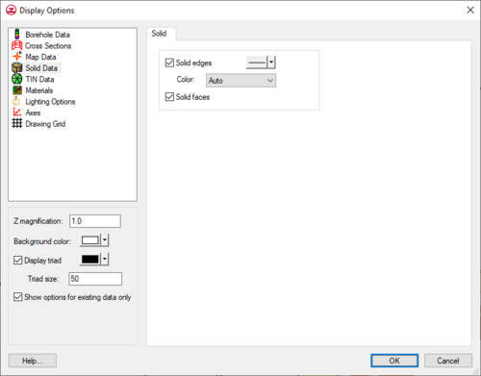481x376 pixels.
Task: Open the Solid edges line style dropdown arrow
Action: 271,63
